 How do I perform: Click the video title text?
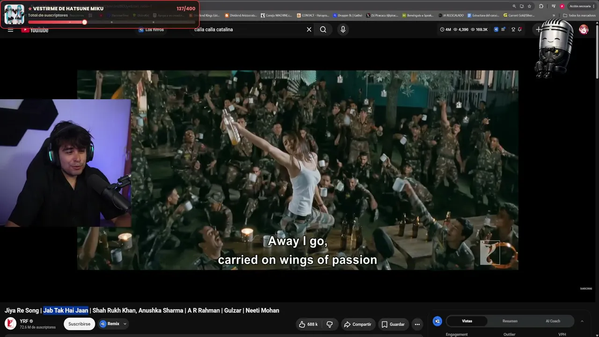point(142,310)
